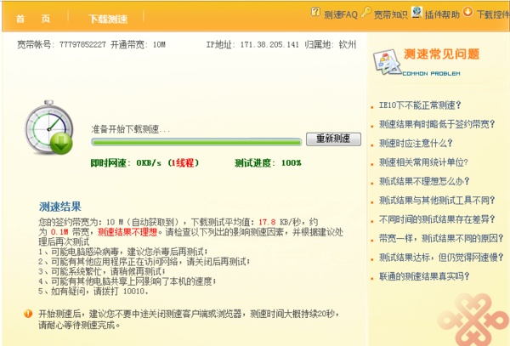Viewport: 510px width, 346px height.
Task: Click the 开通带宽 10M text
Action: click(139, 44)
